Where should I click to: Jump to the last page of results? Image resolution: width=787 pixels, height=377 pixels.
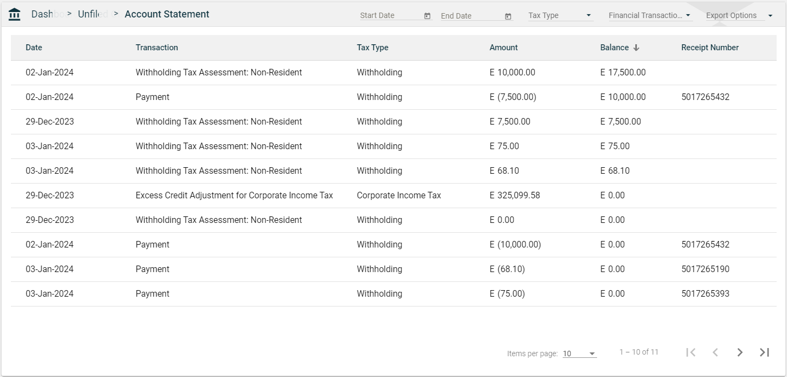[764, 352]
